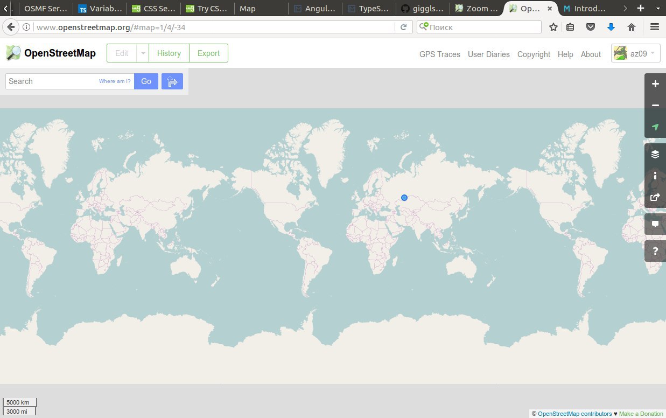Open a new tab with plus icon
The height and width of the screenshot is (418, 666).
641,8
